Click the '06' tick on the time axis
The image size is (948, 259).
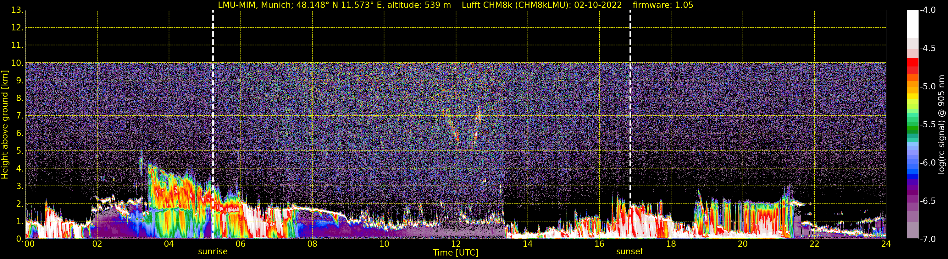pyautogui.click(x=241, y=244)
